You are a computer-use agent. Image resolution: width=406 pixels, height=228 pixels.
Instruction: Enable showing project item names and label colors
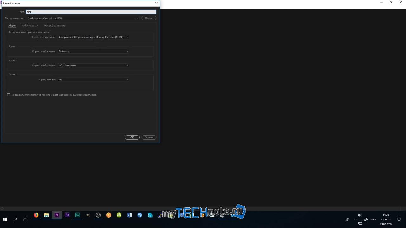coord(9,95)
